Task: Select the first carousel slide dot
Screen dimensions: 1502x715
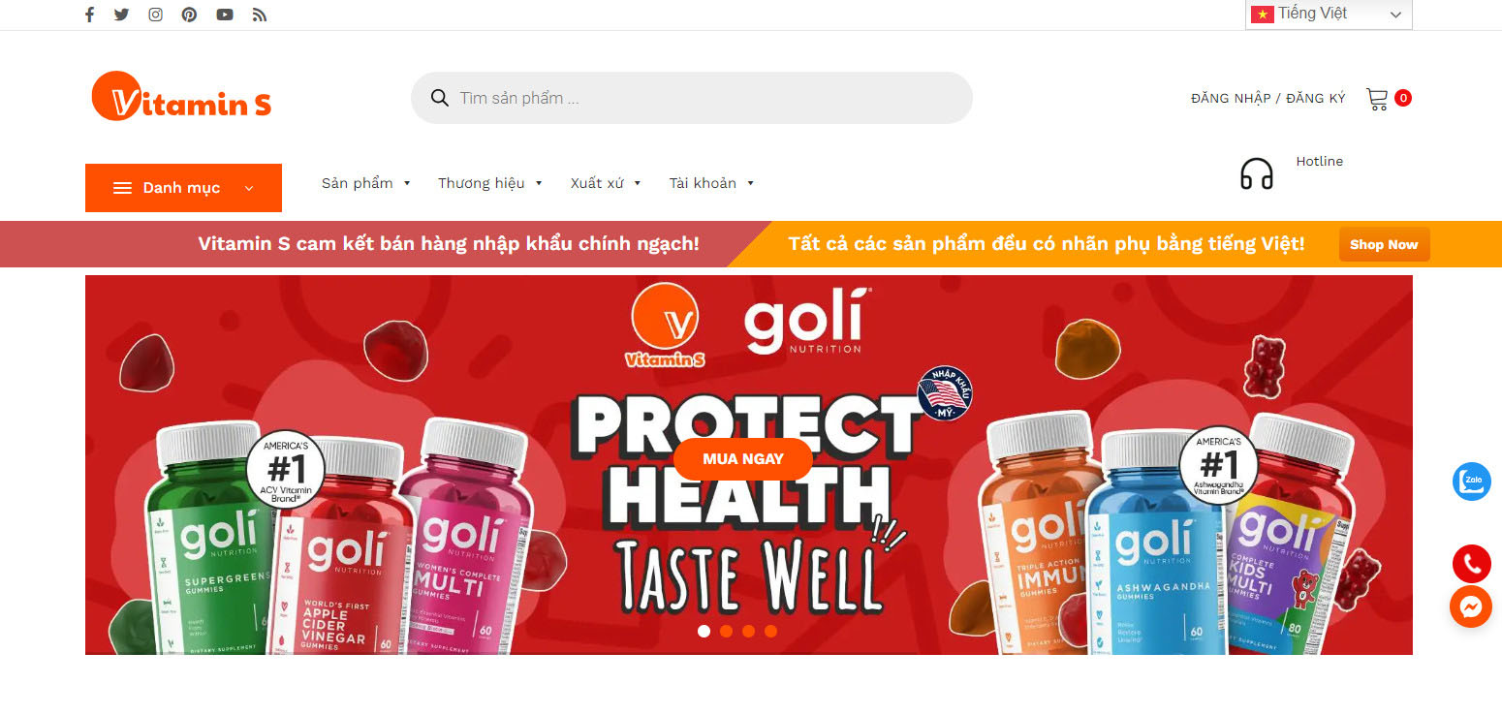Action: (x=704, y=631)
